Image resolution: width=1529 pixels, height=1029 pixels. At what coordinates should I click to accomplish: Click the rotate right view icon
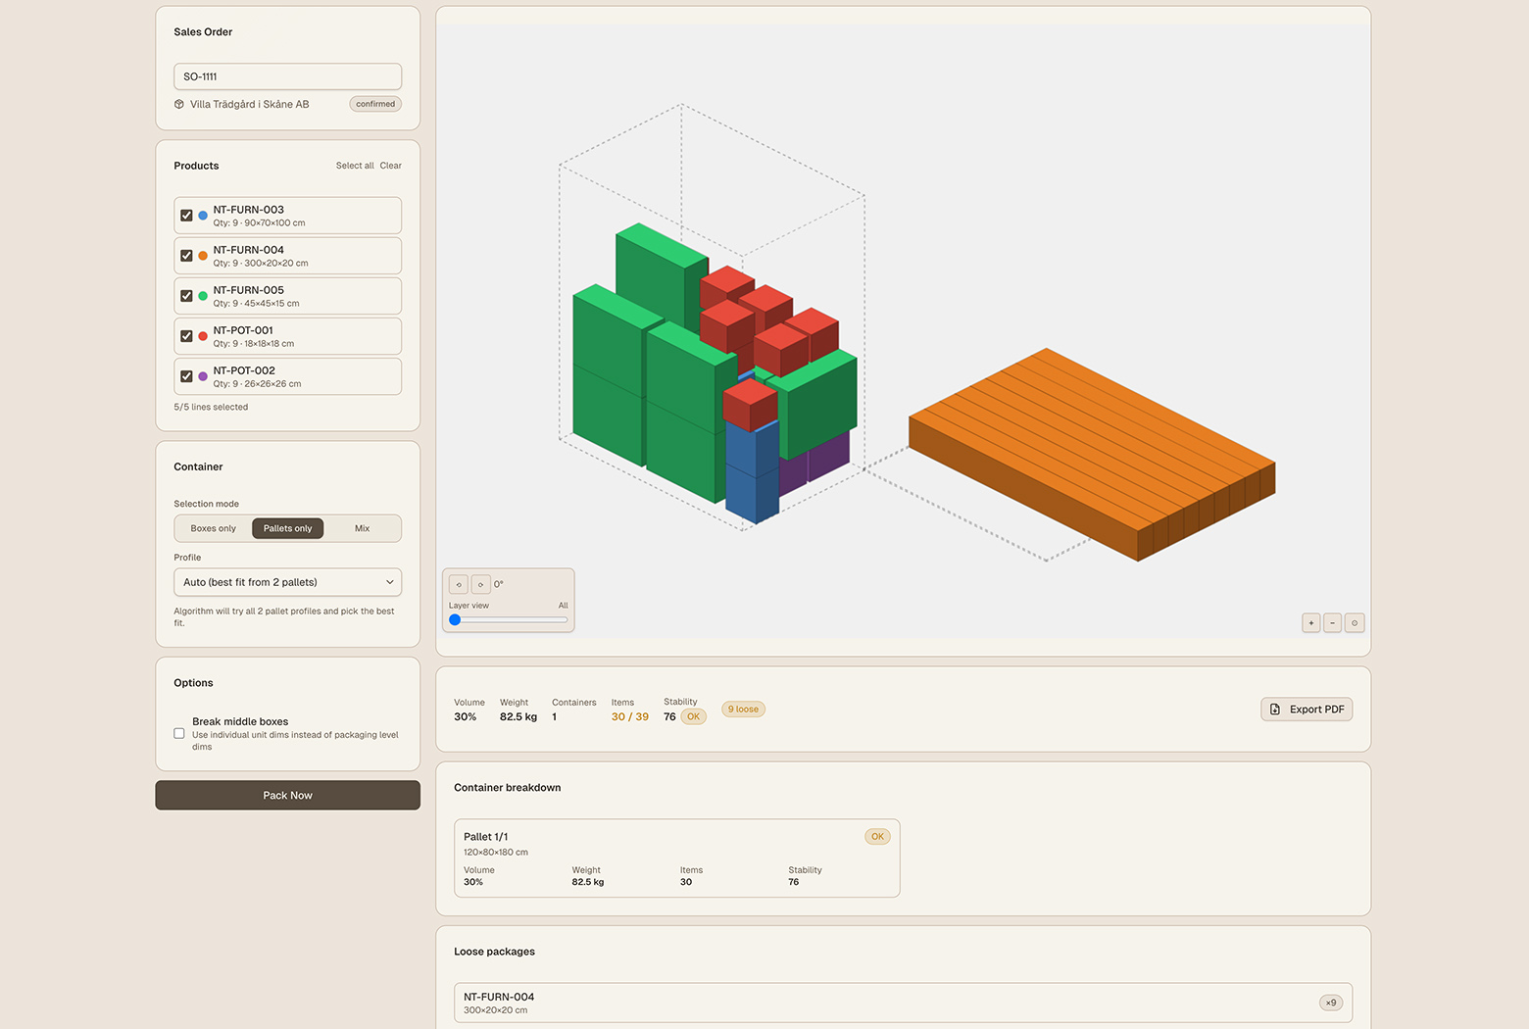[x=481, y=583]
